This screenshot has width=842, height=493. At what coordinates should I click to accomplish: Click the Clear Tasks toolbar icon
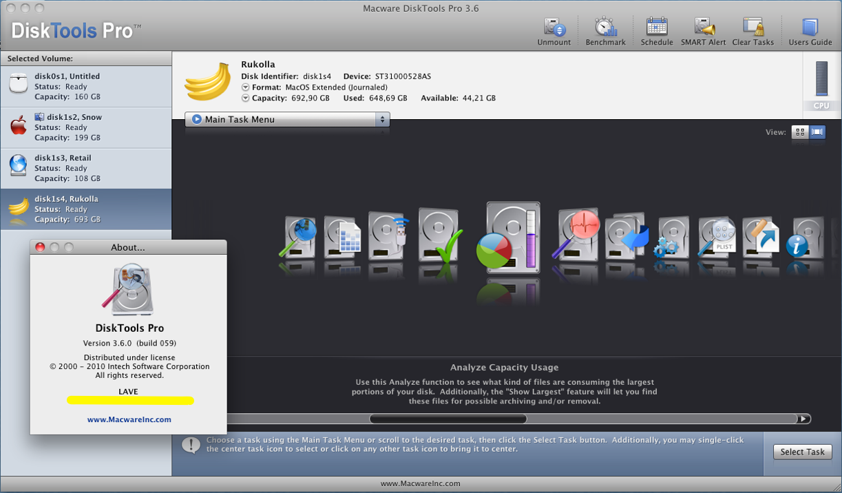[x=753, y=28]
